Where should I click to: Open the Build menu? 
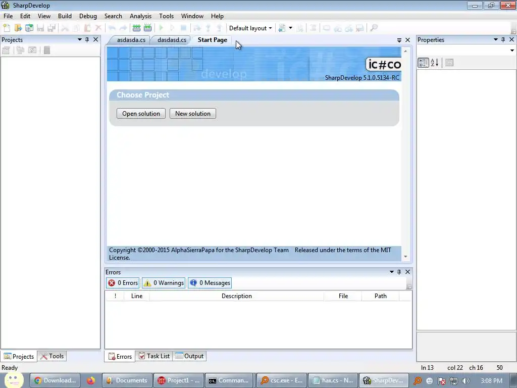pos(65,16)
